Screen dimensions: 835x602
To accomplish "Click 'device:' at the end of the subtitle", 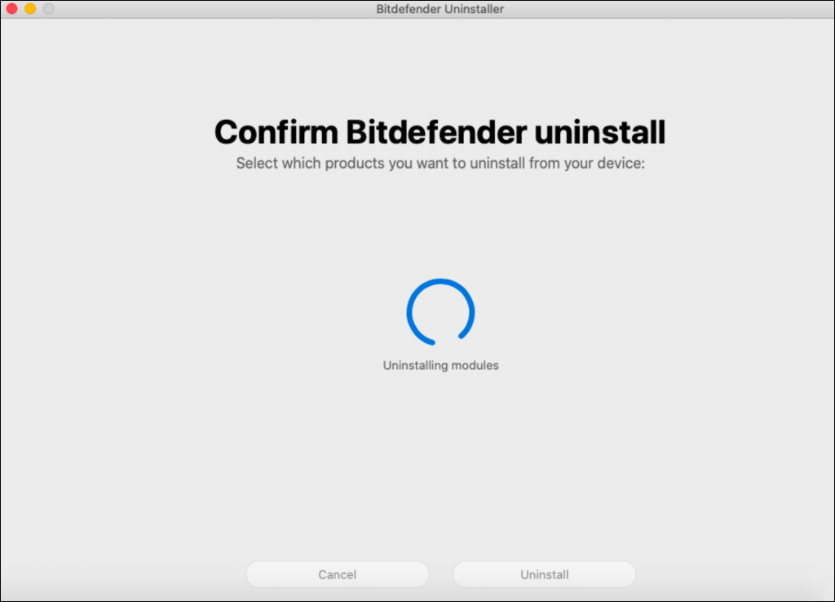I will [x=622, y=163].
